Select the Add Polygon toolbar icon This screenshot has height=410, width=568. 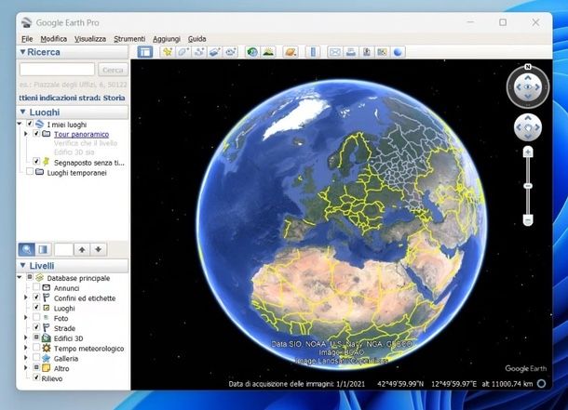click(183, 52)
